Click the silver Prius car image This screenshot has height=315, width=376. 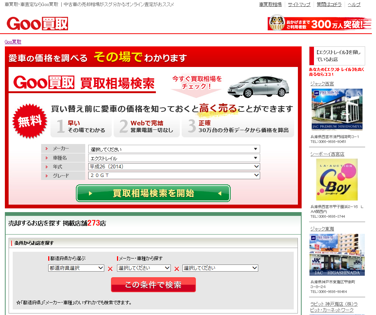point(259,86)
